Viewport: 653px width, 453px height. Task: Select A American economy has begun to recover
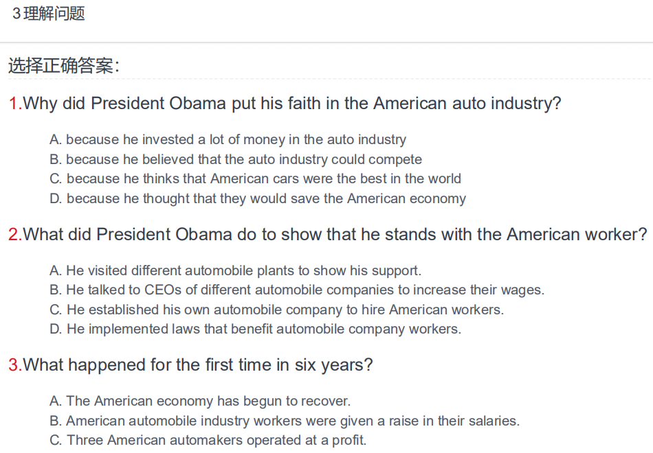(x=200, y=401)
